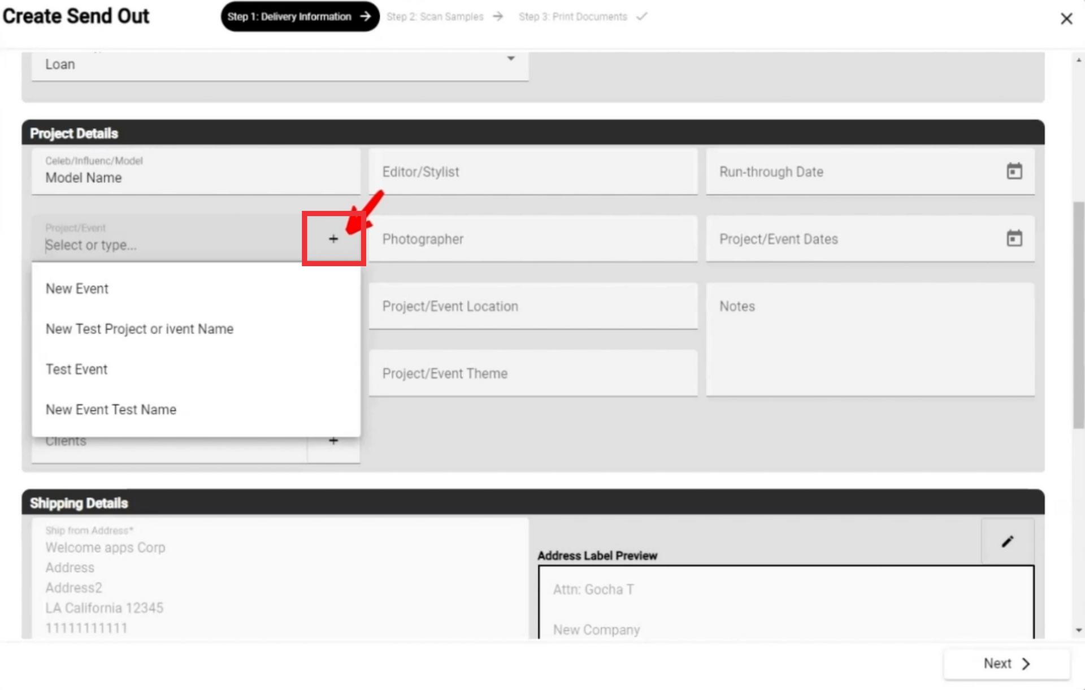Select New Event from the dropdown list
The height and width of the screenshot is (690, 1085).
[x=196, y=289]
